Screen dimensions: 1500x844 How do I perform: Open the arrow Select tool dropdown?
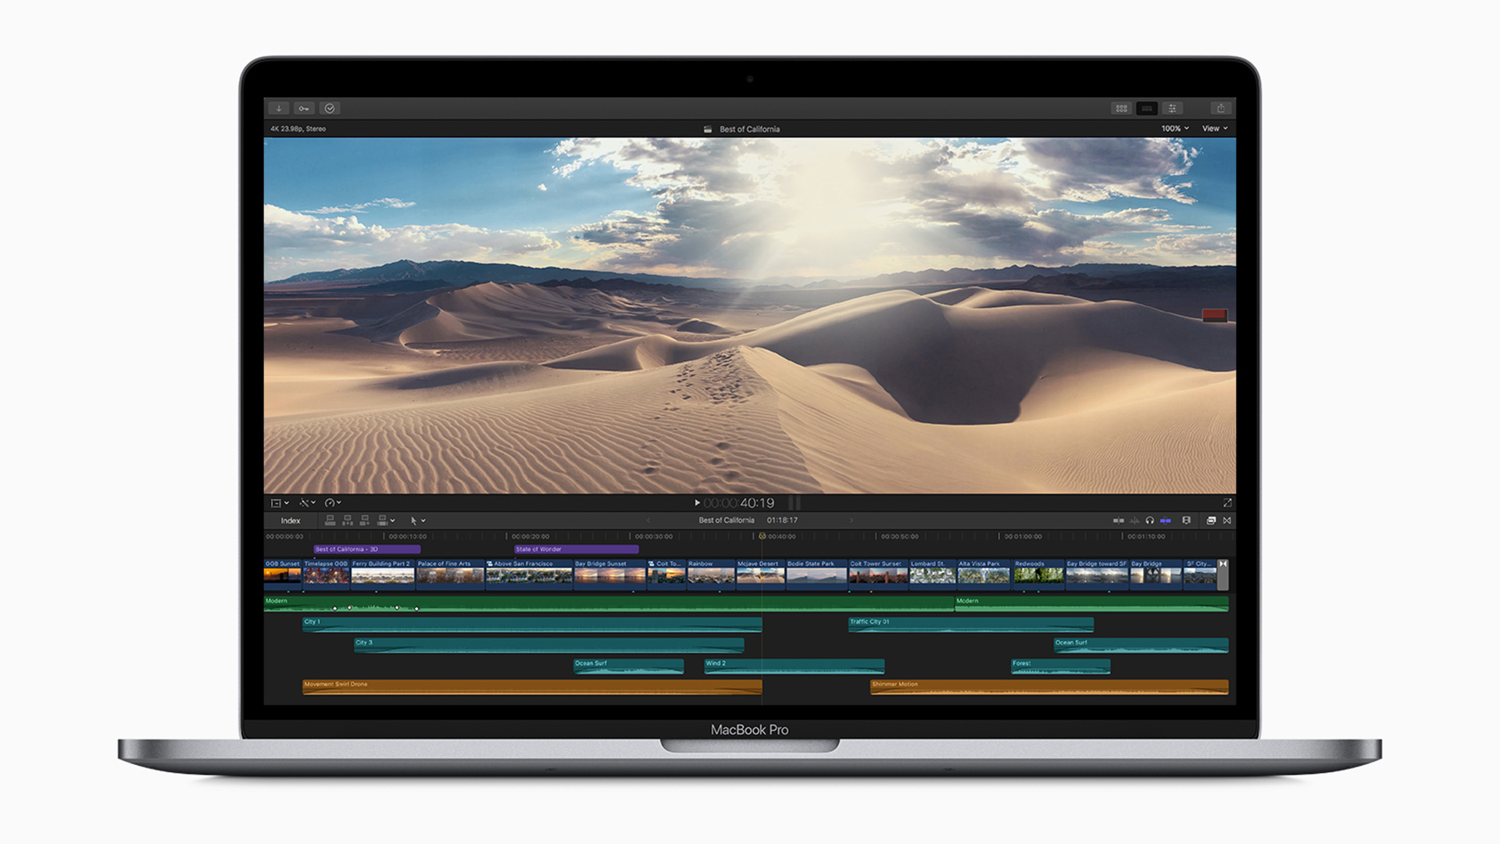pos(417,520)
